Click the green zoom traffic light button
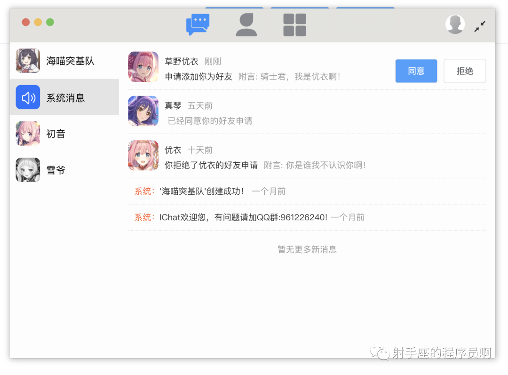508x375 pixels. (x=49, y=22)
